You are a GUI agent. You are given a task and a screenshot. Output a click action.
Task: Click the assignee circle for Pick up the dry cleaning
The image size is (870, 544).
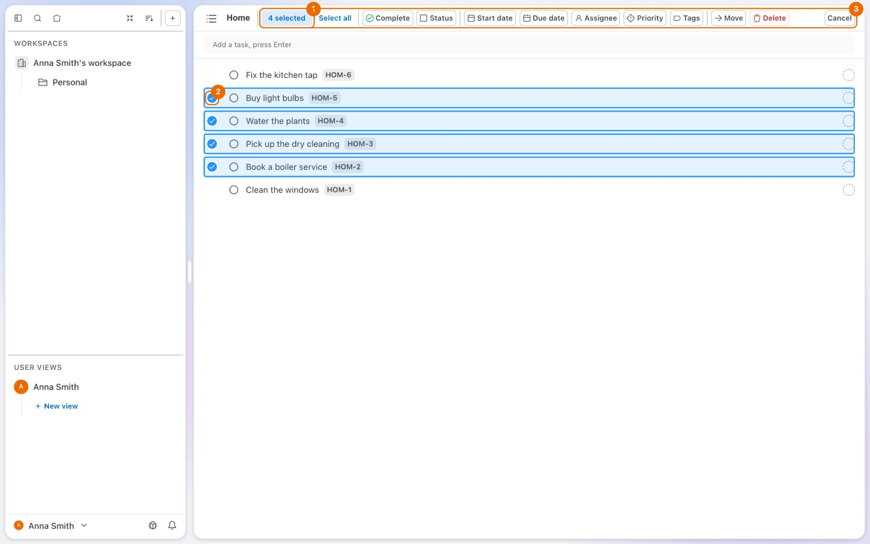848,144
